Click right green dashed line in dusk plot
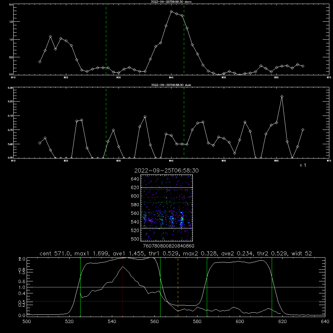Screen dimensions: 333x333 point(184,123)
